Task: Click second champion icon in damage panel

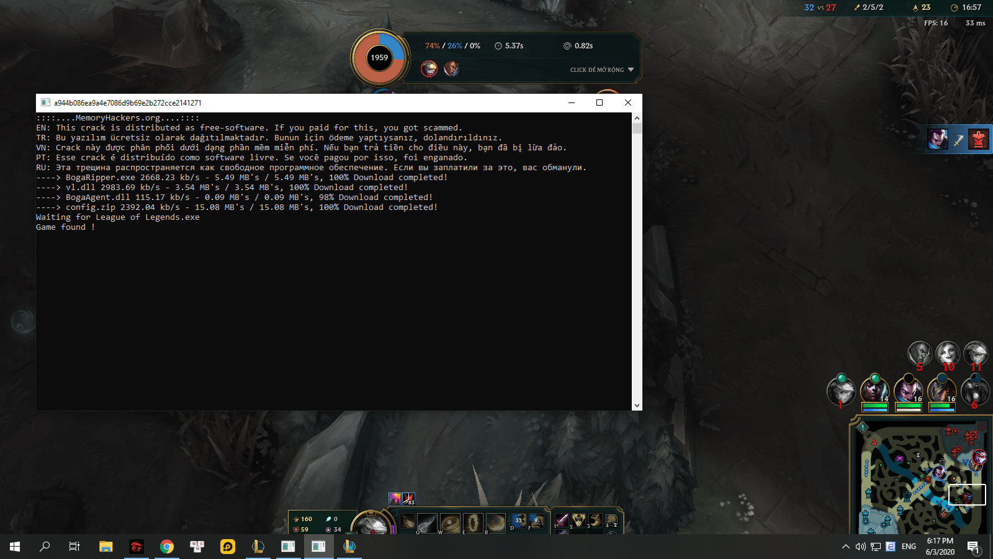Action: point(451,68)
